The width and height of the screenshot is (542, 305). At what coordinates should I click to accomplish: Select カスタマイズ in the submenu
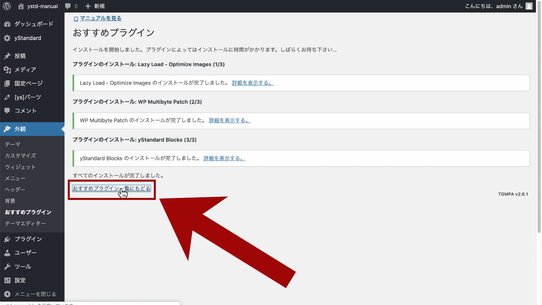pyautogui.click(x=20, y=156)
